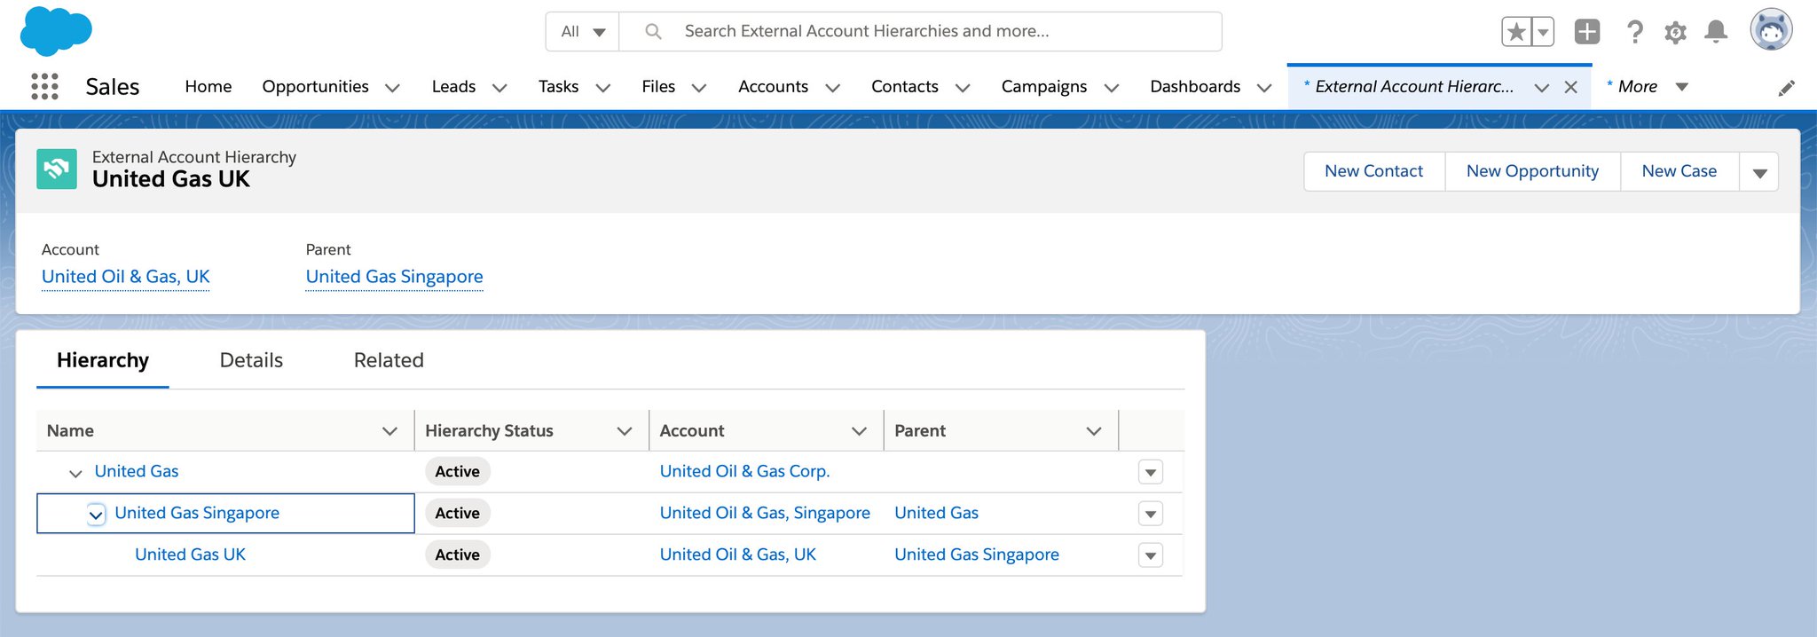This screenshot has height=637, width=1817.
Task: Open the Global Actions plus icon
Action: (1587, 32)
